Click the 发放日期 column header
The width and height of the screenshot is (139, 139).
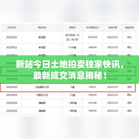[x=113, y=28]
